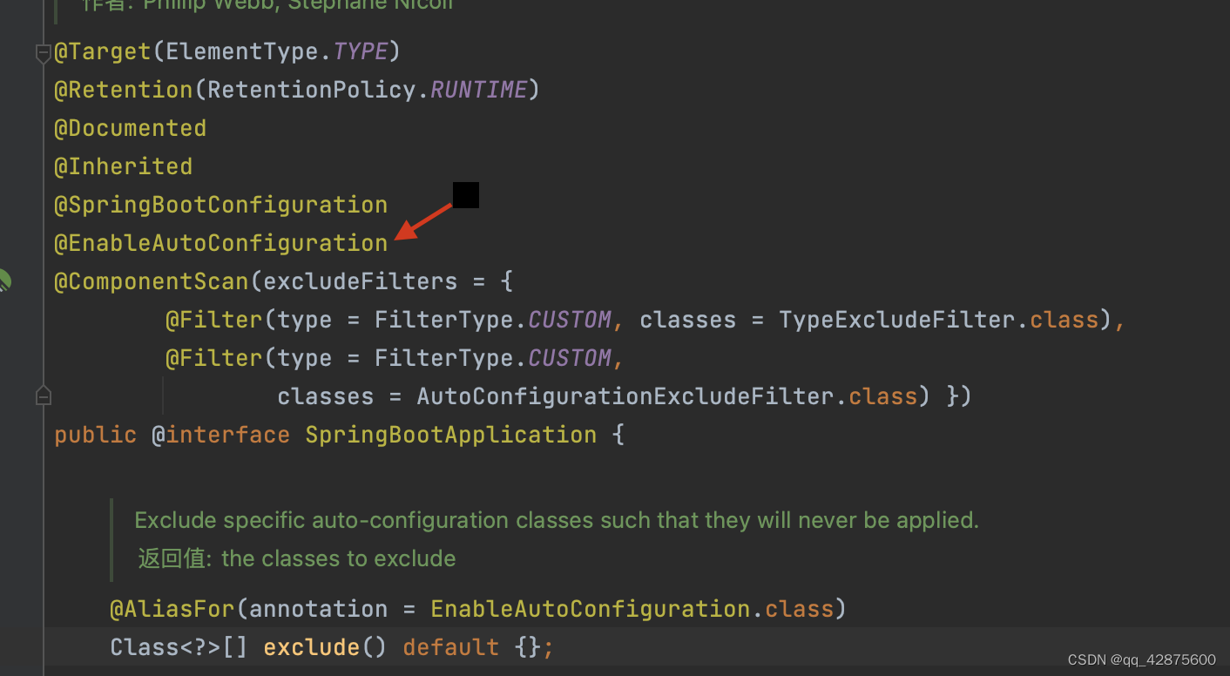Viewport: 1230px width, 676px height.
Task: Click the 'Exclude specific auto-configuration classes' doc comment
Action: [x=557, y=520]
